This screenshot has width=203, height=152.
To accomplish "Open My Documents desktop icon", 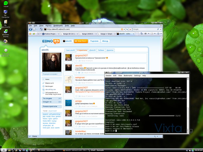I will pos(5,24).
